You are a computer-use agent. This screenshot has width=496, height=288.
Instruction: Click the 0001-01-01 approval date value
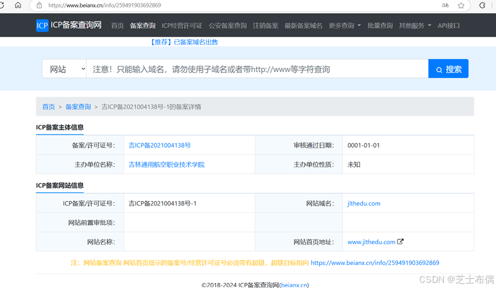[364, 145]
